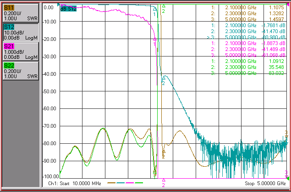The image size is (291, 192).
Task: Click the 'dB S12' active trace label
Action: (x=68, y=9)
